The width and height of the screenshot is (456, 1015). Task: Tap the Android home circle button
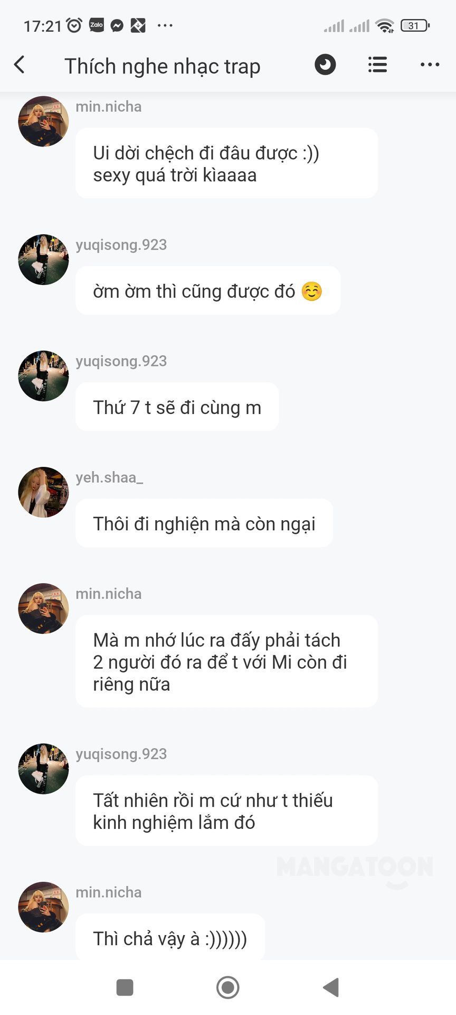pyautogui.click(x=228, y=987)
